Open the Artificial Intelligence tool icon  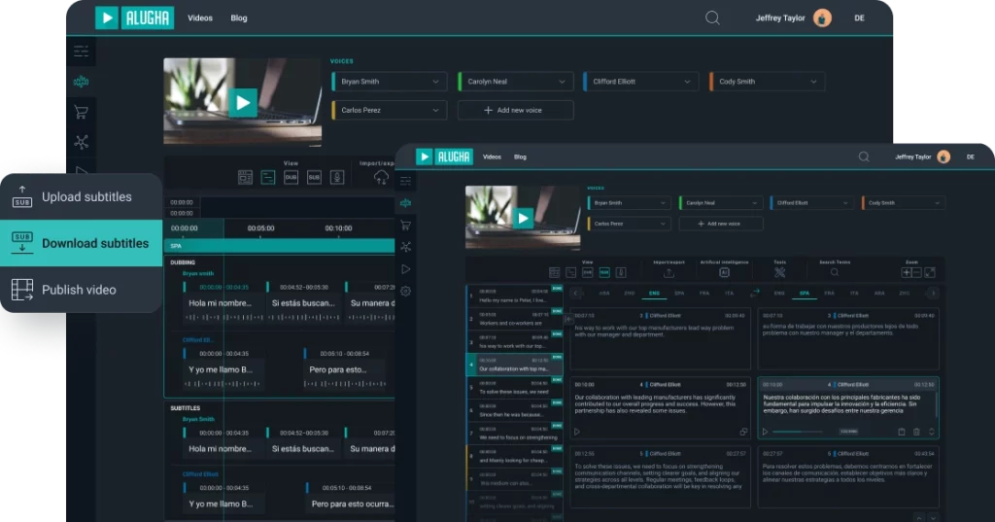point(722,273)
